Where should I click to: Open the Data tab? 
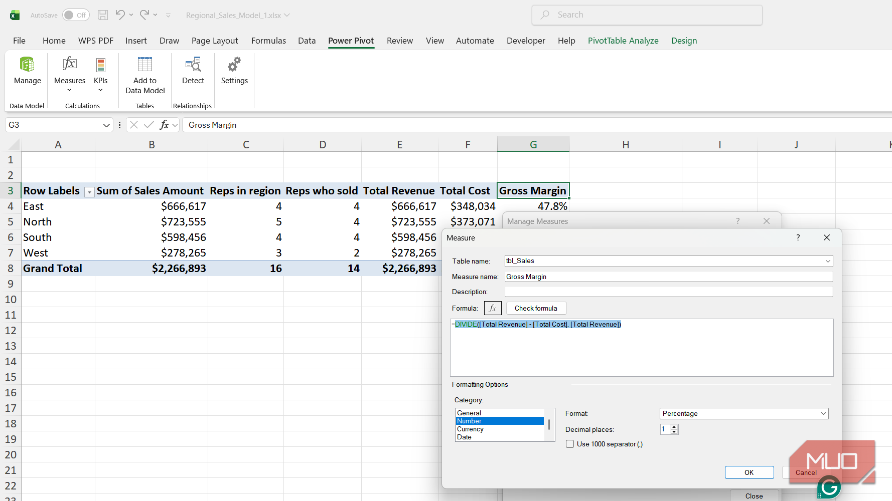click(x=307, y=41)
